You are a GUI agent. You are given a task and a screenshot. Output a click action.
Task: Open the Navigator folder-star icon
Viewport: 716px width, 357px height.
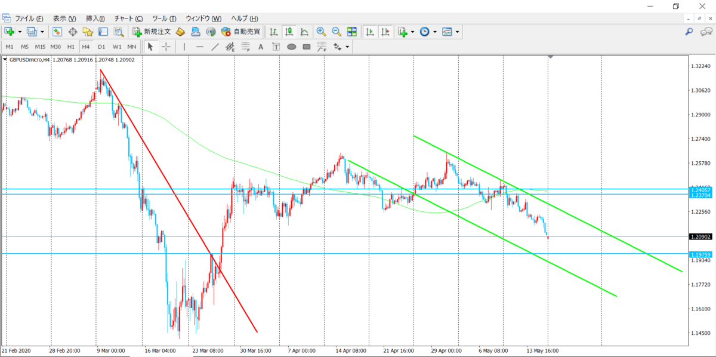88,32
